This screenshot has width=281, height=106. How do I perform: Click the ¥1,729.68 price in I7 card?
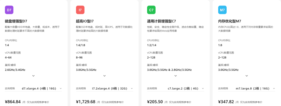coord(86,102)
